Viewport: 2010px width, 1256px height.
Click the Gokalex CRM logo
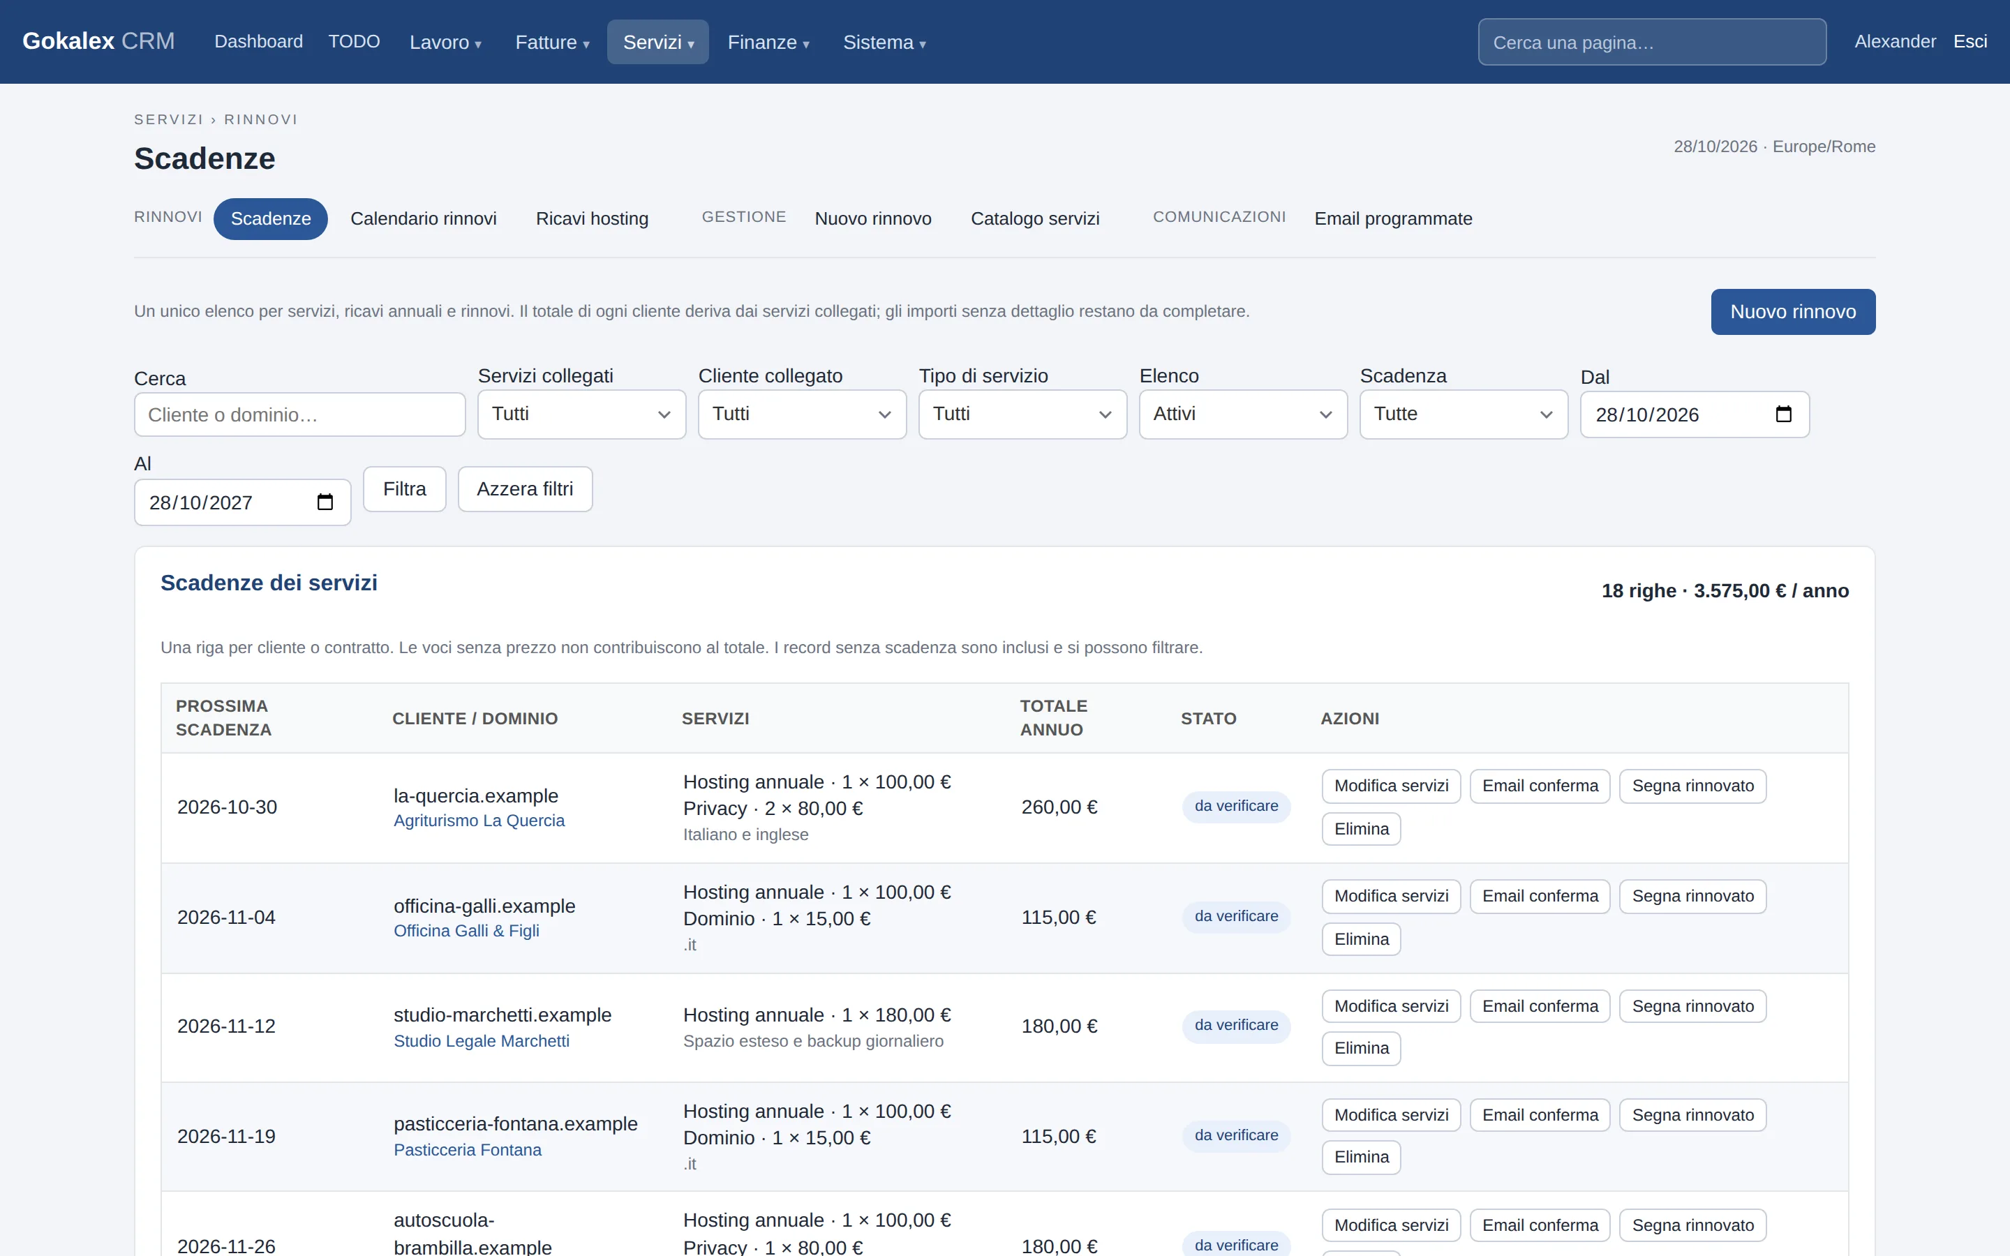pos(98,40)
